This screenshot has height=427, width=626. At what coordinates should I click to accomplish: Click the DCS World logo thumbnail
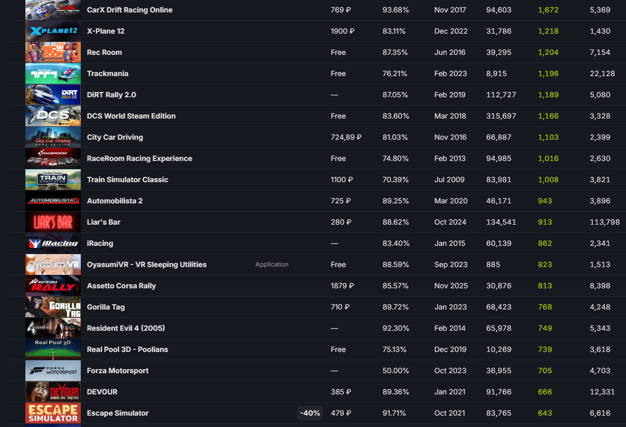tap(53, 116)
